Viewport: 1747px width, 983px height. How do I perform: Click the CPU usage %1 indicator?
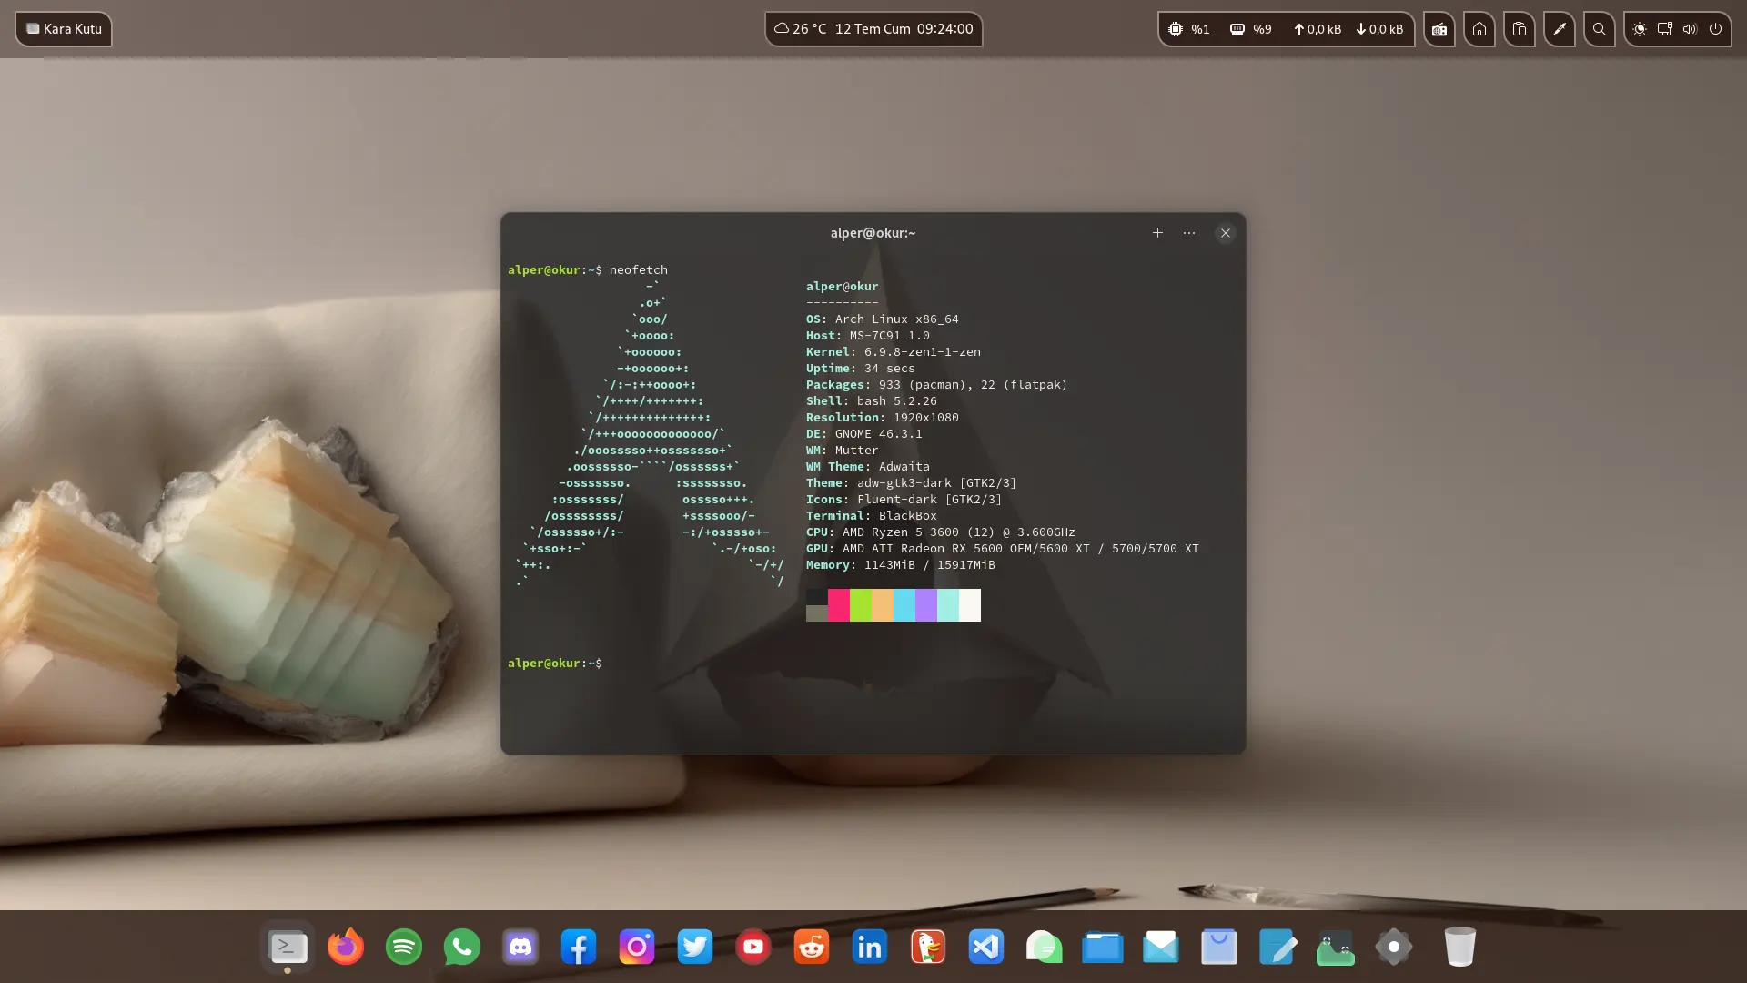click(1189, 29)
